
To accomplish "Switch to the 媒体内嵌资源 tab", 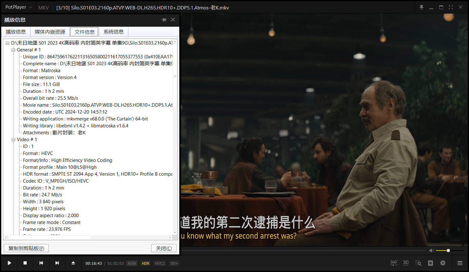I will click(50, 32).
